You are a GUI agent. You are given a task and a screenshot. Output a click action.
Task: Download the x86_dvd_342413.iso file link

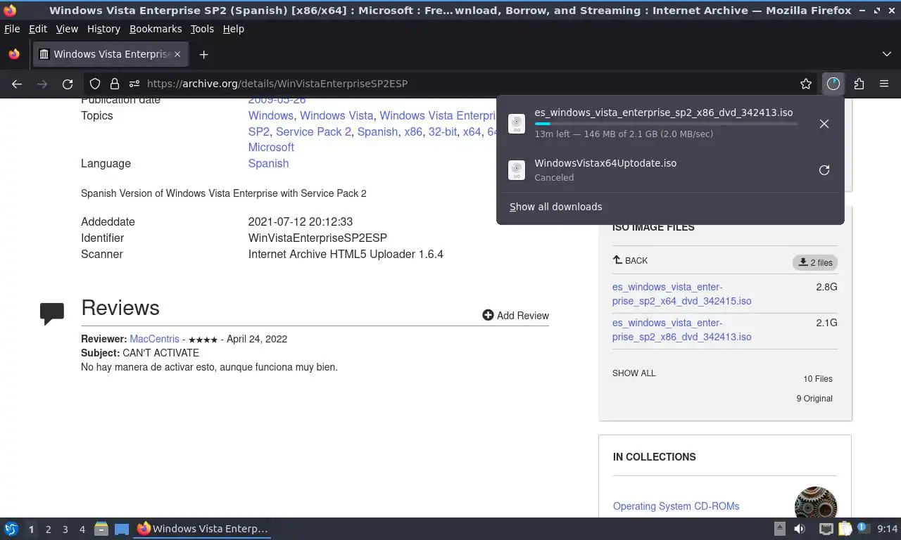[x=681, y=330]
